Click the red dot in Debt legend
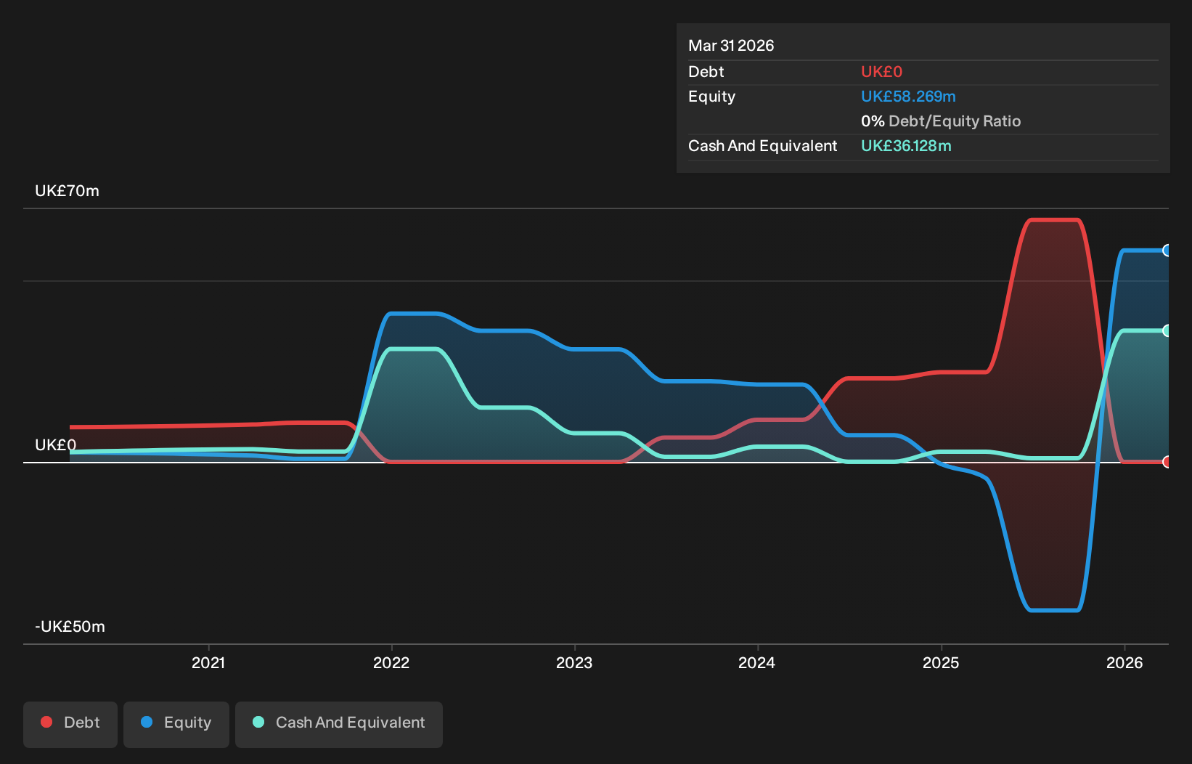This screenshot has width=1192, height=764. pyautogui.click(x=46, y=722)
